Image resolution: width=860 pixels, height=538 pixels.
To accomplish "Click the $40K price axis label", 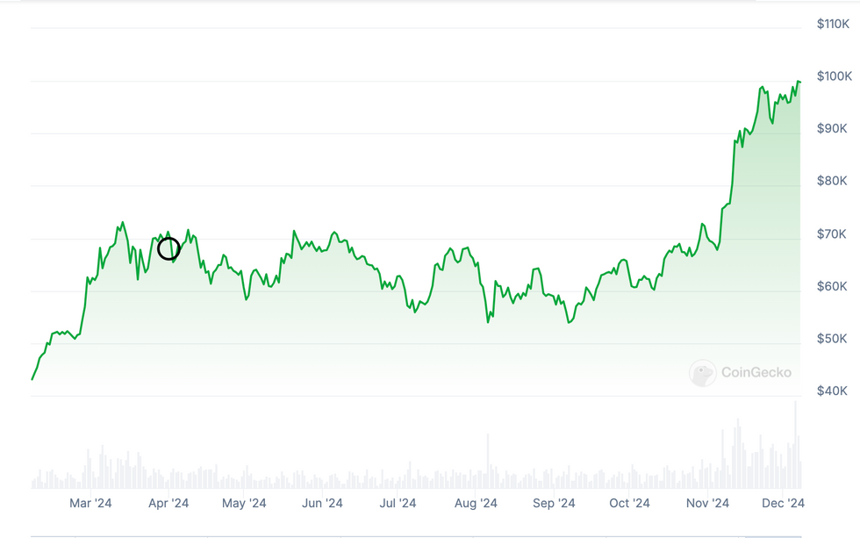I will 832,391.
